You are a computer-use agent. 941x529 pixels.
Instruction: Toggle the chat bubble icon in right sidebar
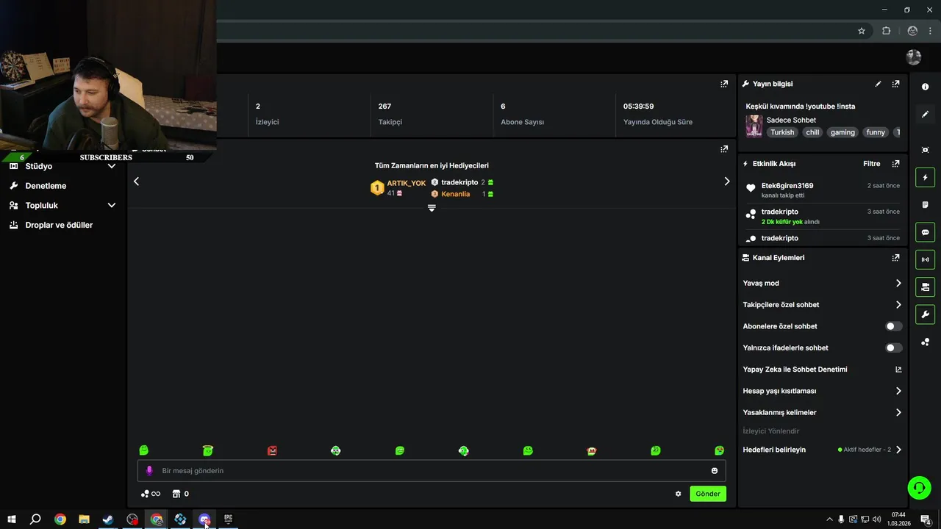[925, 232]
